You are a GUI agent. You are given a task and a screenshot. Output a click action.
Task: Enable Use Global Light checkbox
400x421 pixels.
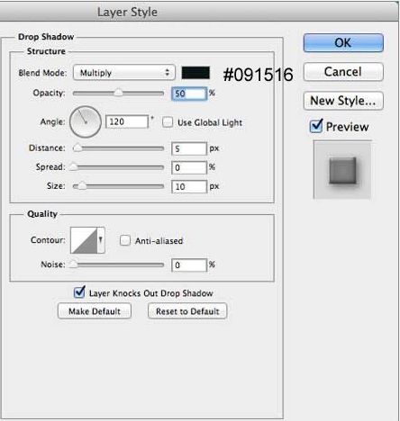(x=168, y=122)
